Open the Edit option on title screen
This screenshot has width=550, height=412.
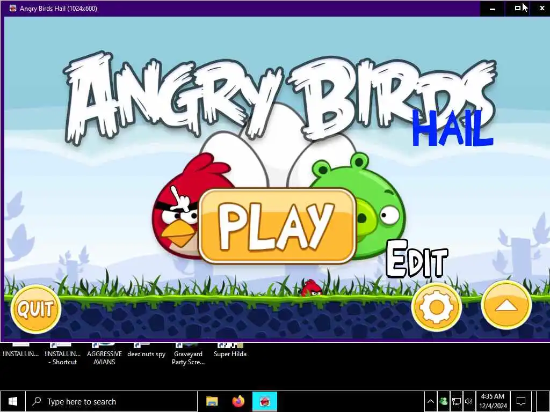(x=417, y=259)
